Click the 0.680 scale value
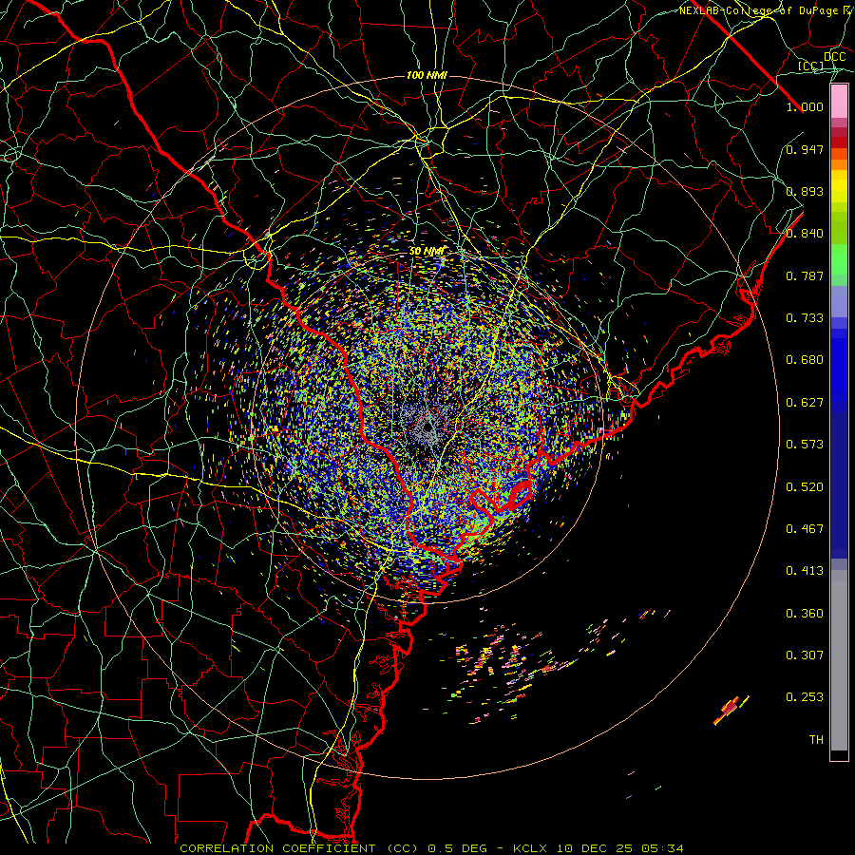This screenshot has height=855, width=855. tap(805, 360)
